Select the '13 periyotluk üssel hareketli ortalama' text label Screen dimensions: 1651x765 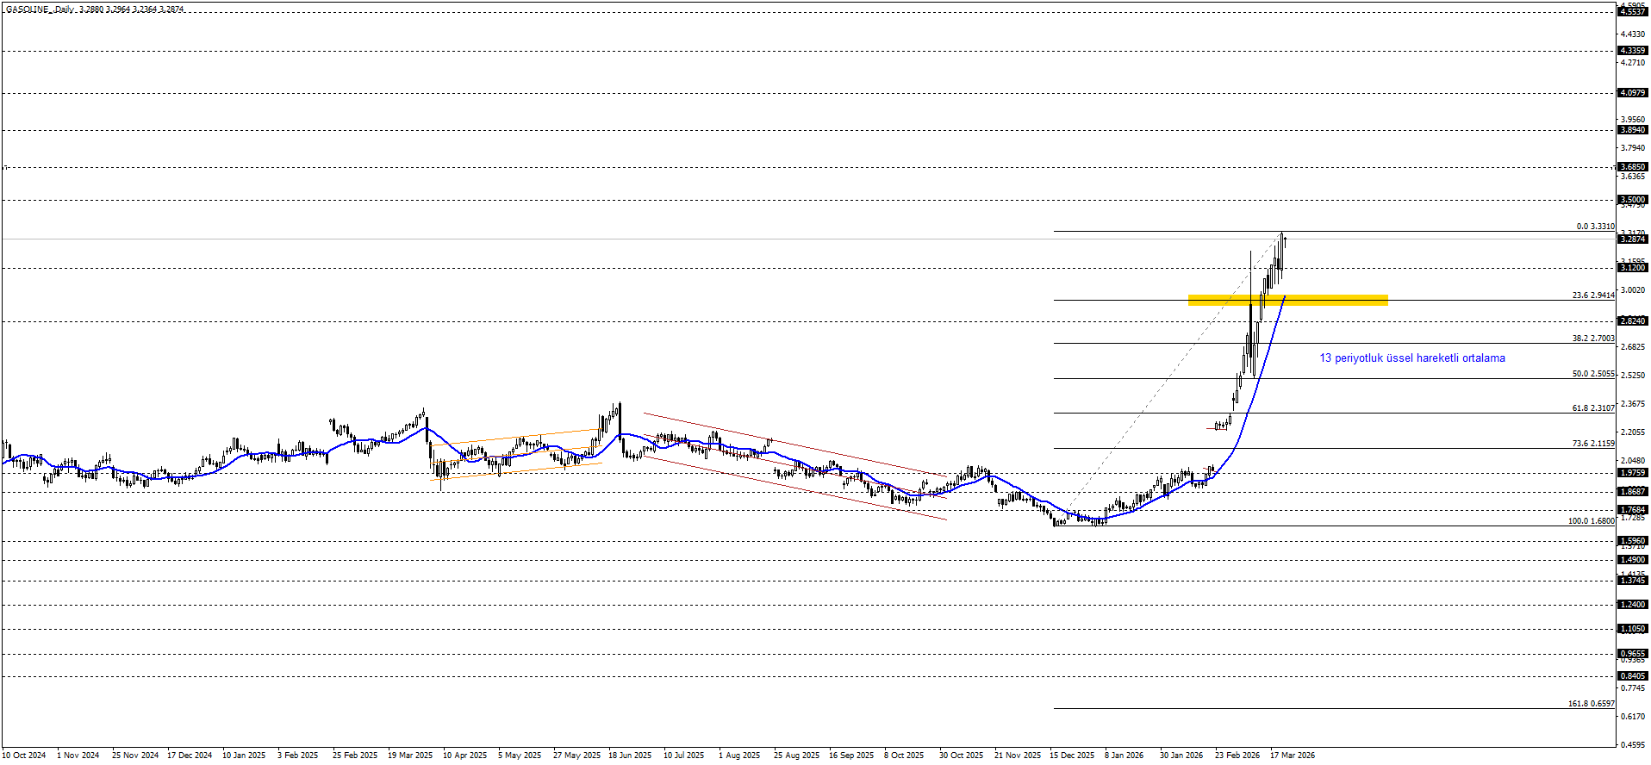coord(1412,358)
